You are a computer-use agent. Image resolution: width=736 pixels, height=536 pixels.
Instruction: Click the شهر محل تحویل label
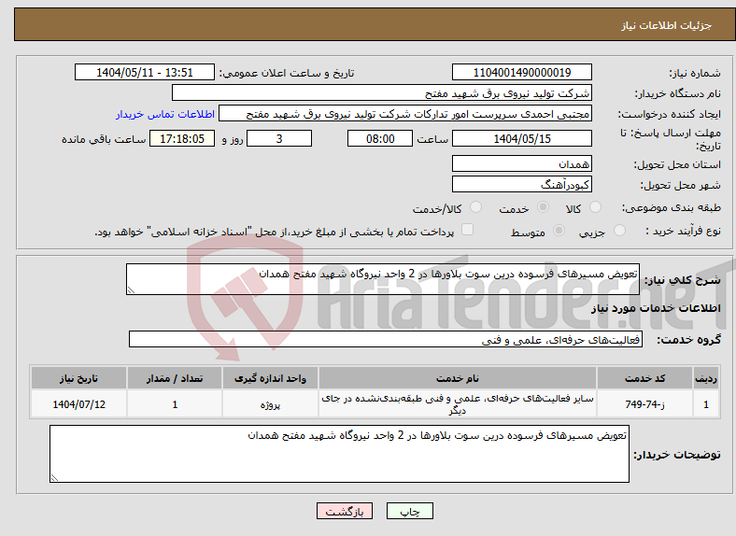681,186
